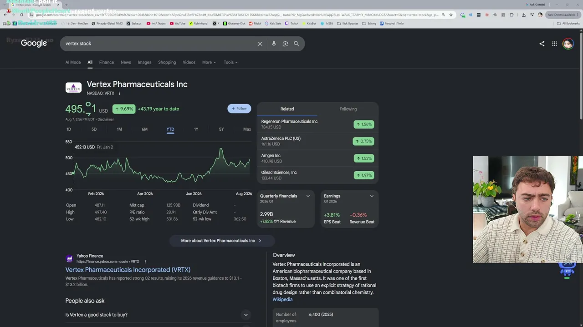Click the share icon near Google apps
Image resolution: width=583 pixels, height=327 pixels.
pos(542,44)
